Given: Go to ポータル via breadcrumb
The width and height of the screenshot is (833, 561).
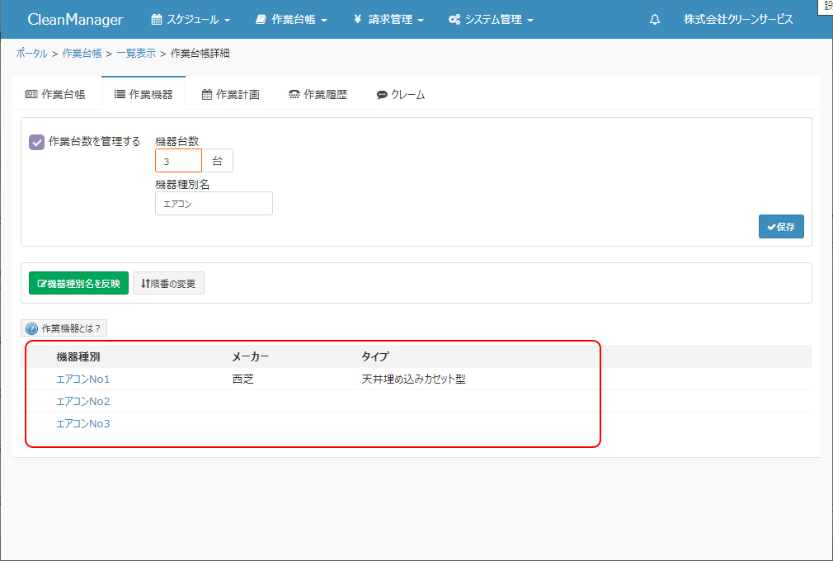Looking at the screenshot, I should click(31, 54).
